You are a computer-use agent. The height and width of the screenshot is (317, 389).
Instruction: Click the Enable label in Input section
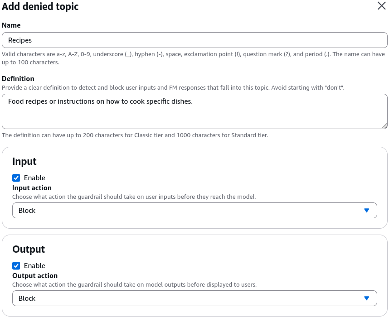(34, 178)
